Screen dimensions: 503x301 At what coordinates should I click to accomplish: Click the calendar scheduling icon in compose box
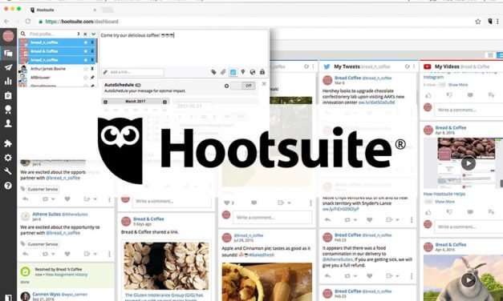pos(233,72)
